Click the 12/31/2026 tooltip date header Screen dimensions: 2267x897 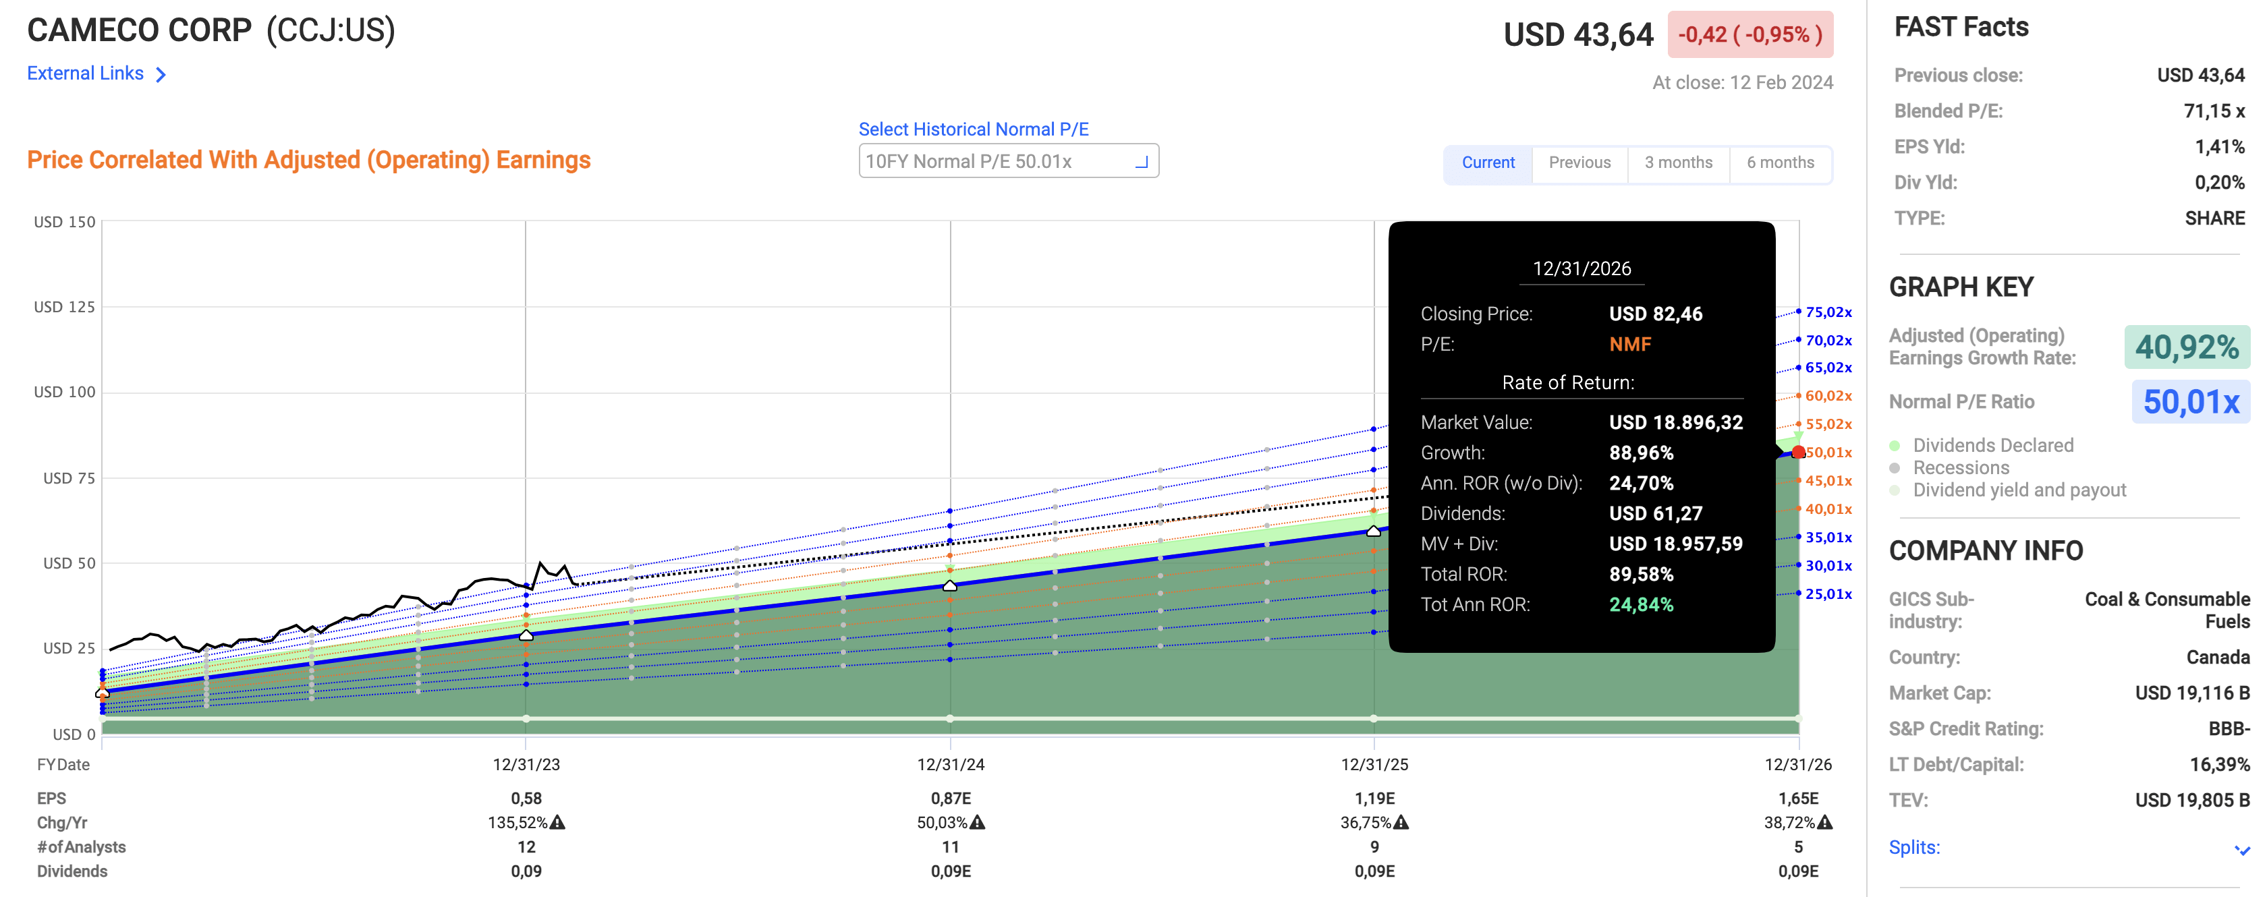[1582, 269]
